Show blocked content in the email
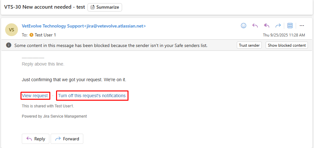Viewport: 314px width, 148px height. (287, 45)
